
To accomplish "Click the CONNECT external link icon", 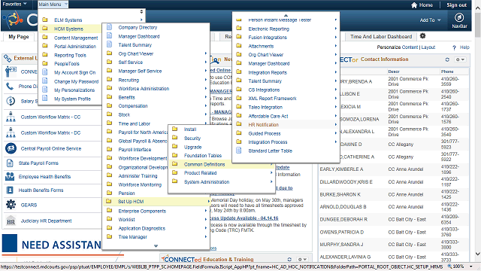I will point(11,72).
